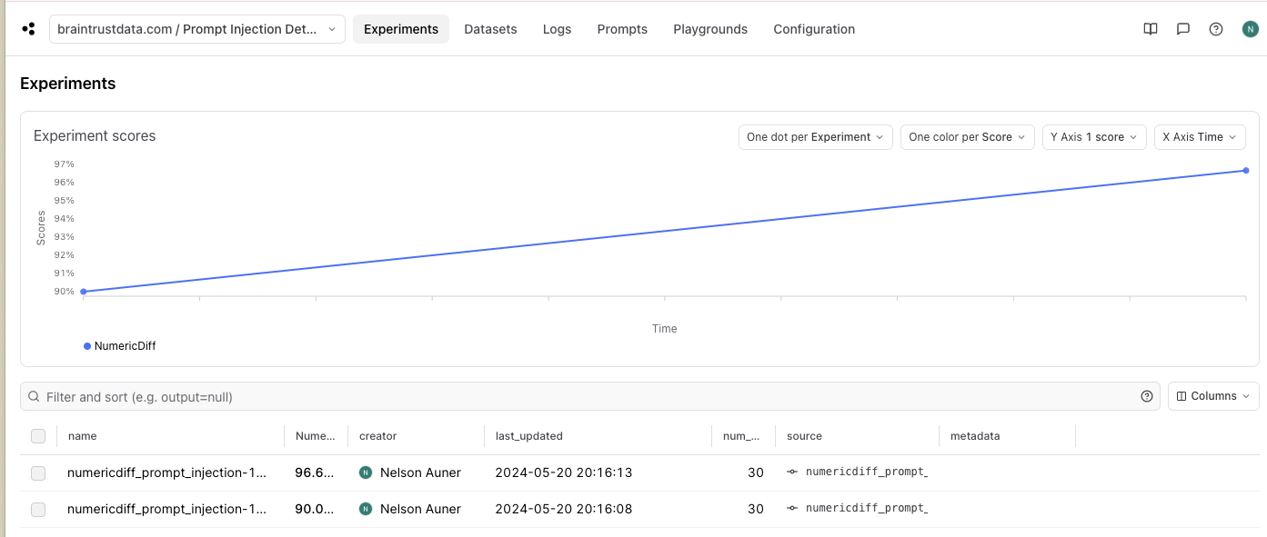
Task: Toggle the select-all checkbox in table header
Action: (38, 436)
